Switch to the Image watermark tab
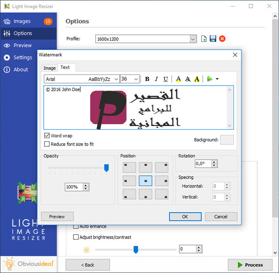Image resolution: width=279 pixels, height=273 pixels. point(49,68)
